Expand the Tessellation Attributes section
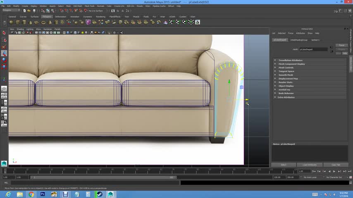The width and height of the screenshot is (353, 198). 290,60
